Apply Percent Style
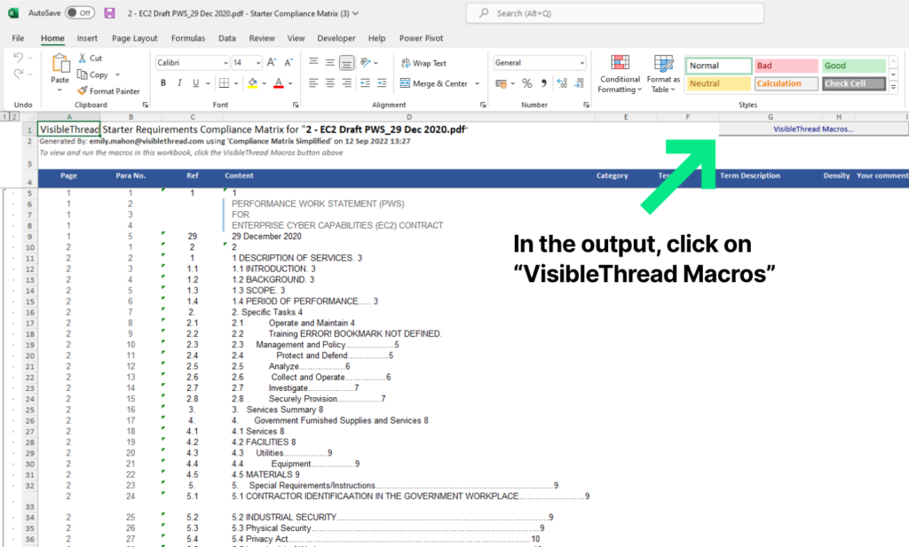 click(527, 83)
